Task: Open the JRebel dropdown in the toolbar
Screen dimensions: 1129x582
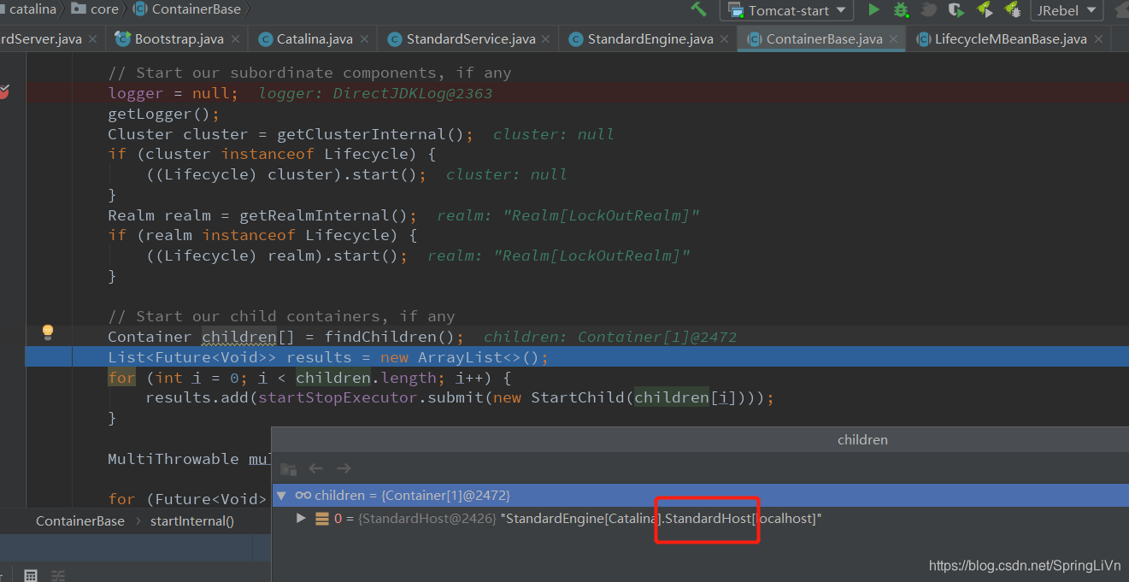Action: point(1067,10)
